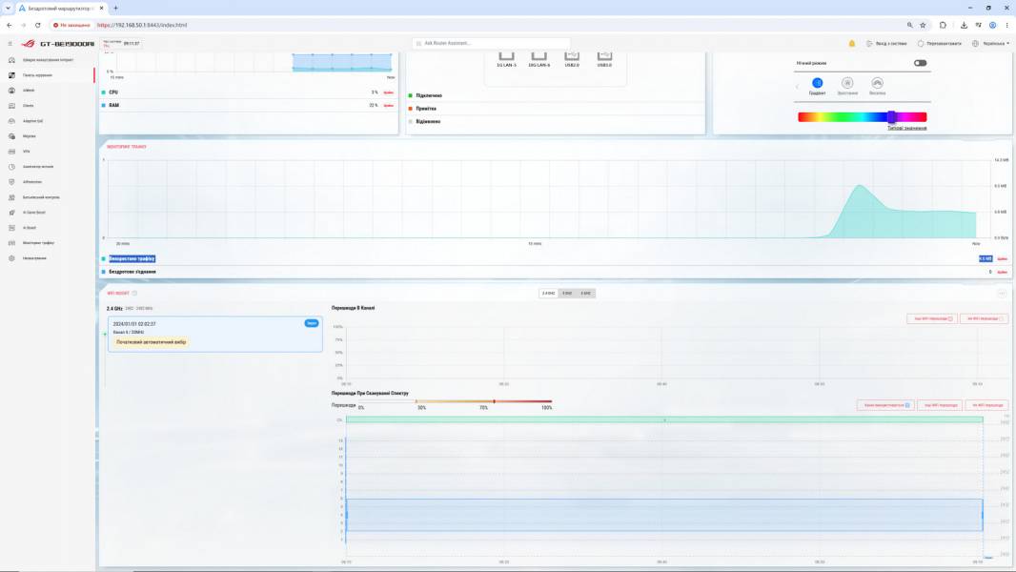This screenshot has height=572, width=1016.
Task: Open AiProtection shield icon in sidebar
Action: coord(11,182)
